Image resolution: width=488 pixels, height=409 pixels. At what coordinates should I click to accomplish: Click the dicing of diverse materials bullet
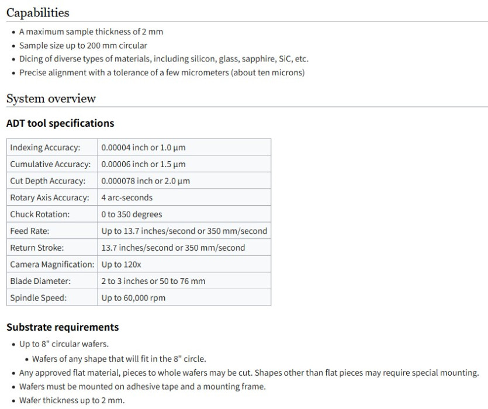point(164,58)
